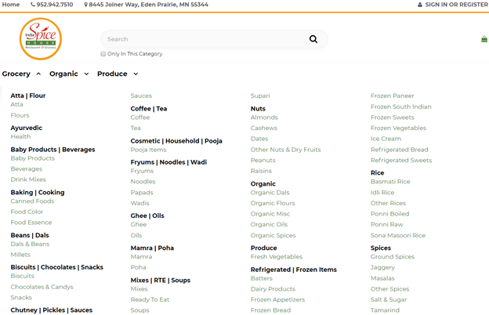Open the Basmati Rice link
The height and width of the screenshot is (315, 489).
pos(390,182)
